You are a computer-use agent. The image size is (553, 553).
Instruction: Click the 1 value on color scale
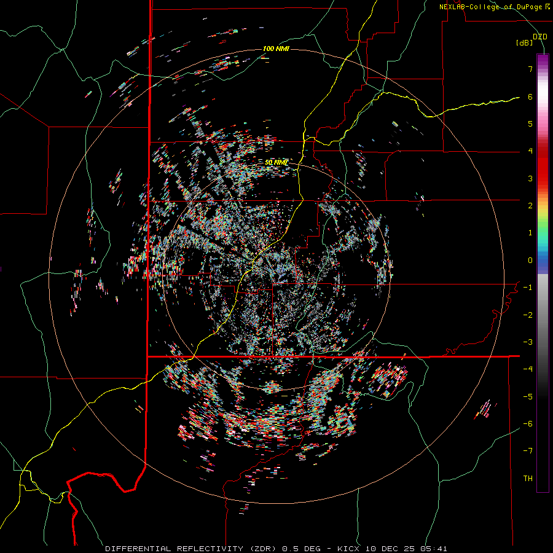click(530, 233)
